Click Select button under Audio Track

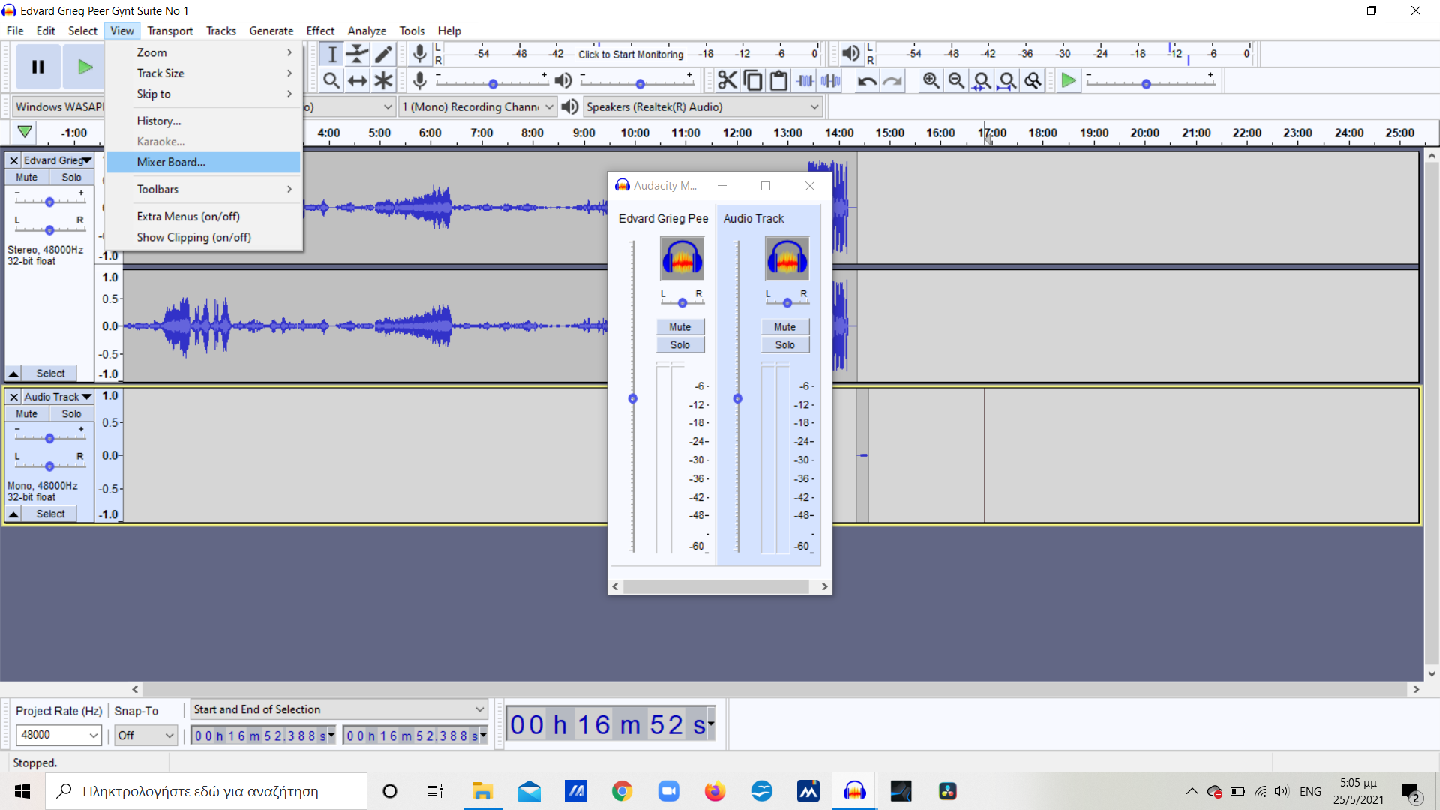(50, 514)
